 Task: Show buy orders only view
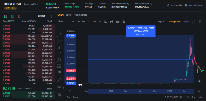coord(12,16)
